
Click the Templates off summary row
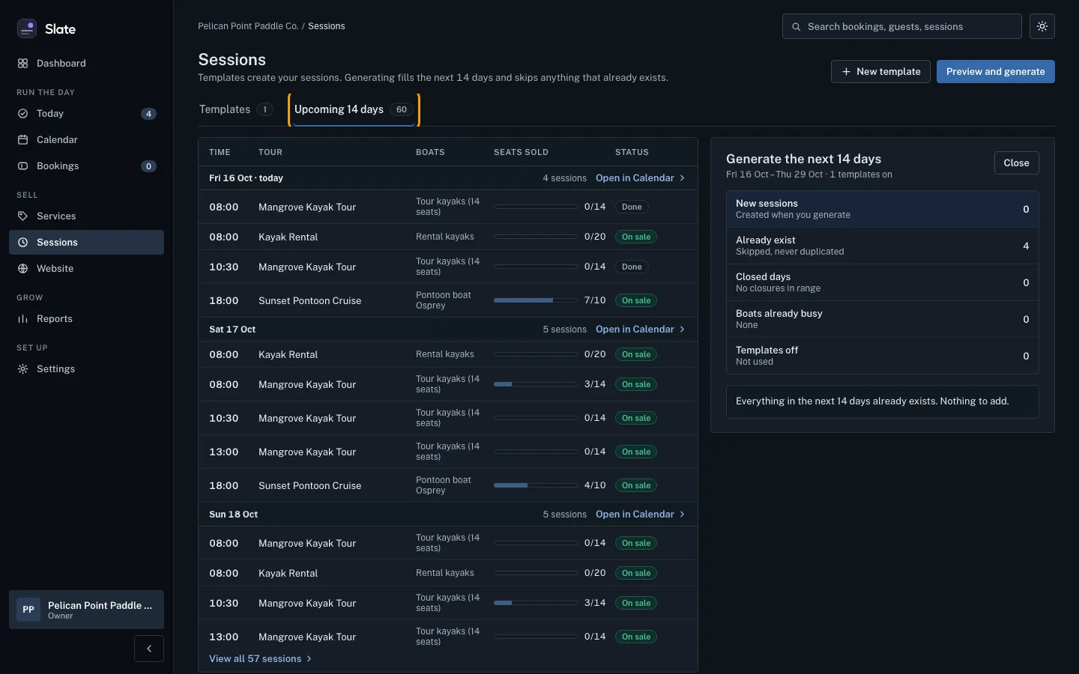(882, 356)
